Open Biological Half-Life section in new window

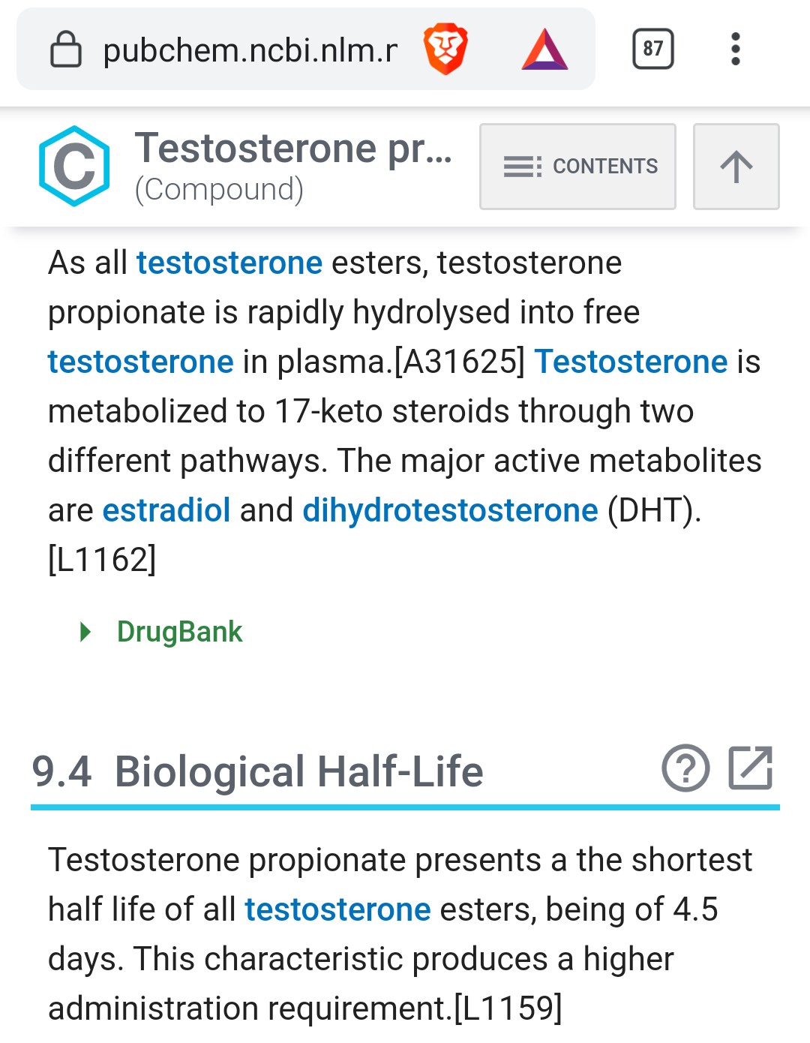point(751,768)
